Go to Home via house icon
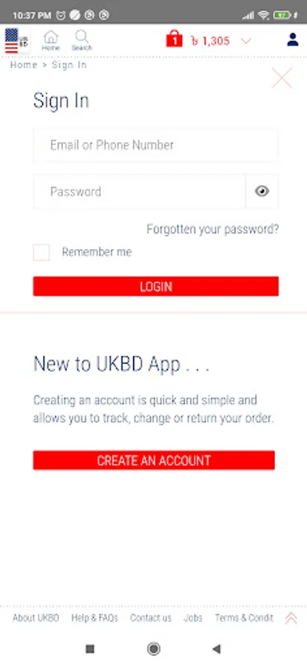Screen dimensions: 307x667 click(x=50, y=41)
